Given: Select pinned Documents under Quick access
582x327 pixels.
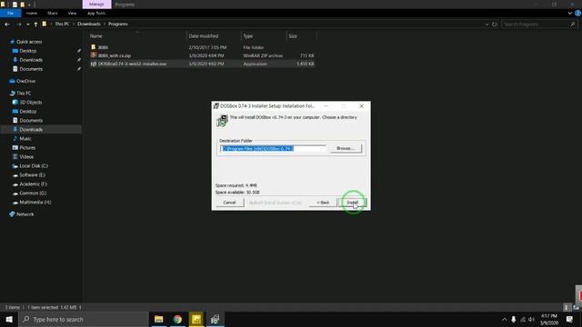Looking at the screenshot, I should coord(31,69).
